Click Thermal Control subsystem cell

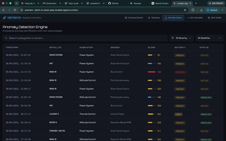(87, 114)
